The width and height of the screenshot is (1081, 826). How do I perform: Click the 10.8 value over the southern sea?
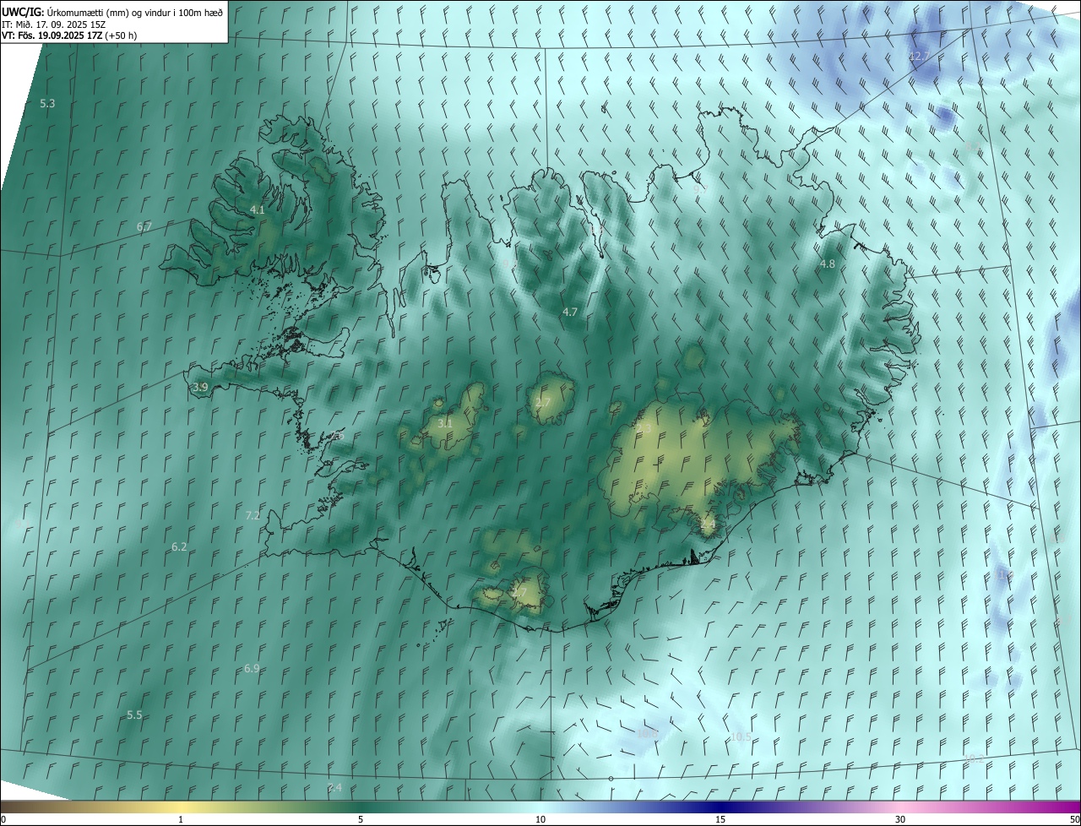click(647, 733)
